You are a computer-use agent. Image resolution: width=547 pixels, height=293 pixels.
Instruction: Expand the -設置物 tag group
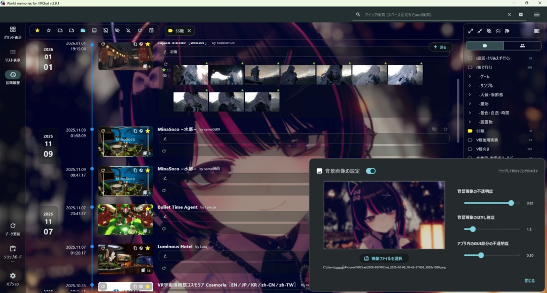470,122
